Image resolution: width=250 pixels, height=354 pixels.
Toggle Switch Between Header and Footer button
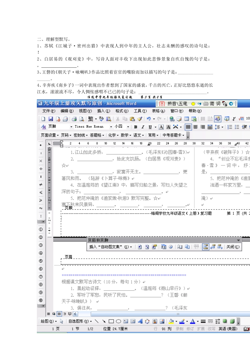click(206, 247)
